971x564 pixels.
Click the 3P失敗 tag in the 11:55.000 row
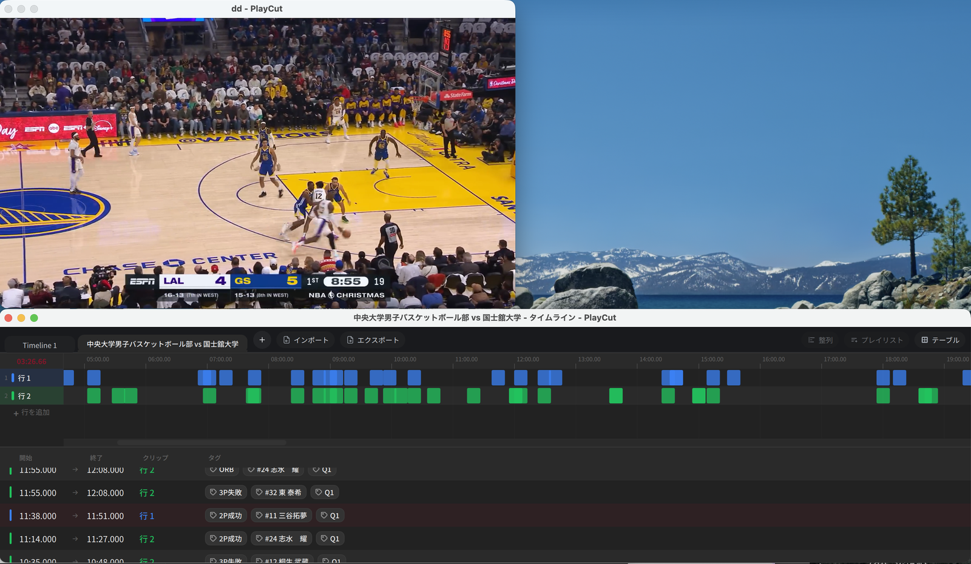[226, 492]
